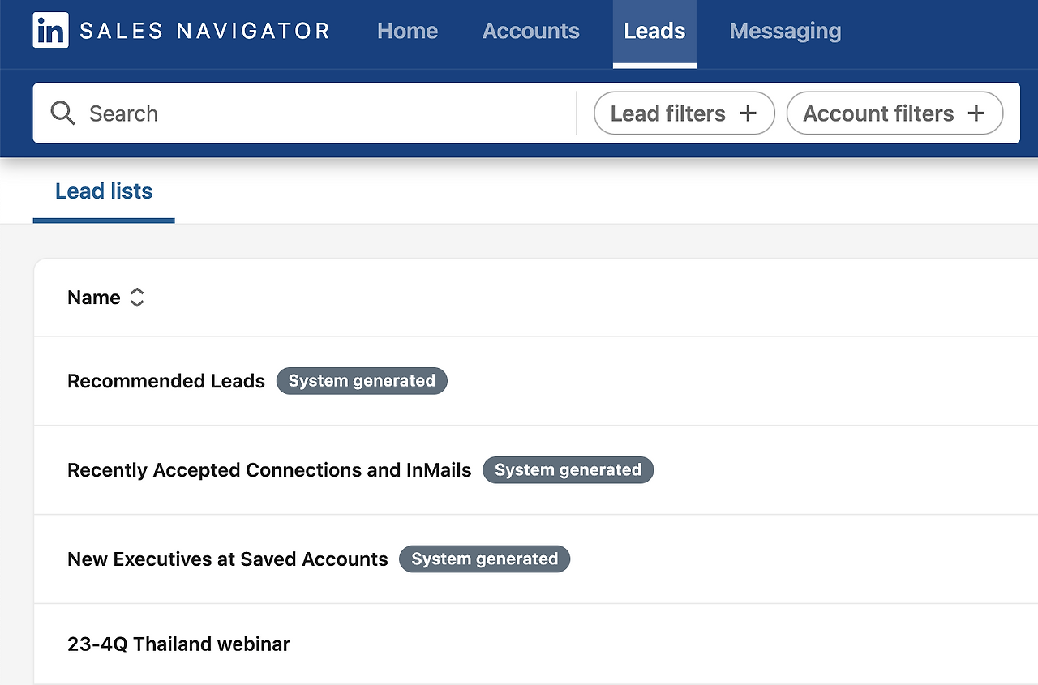Screen dimensions: 1038x685
Task: Go to the Home tab
Action: point(407,31)
